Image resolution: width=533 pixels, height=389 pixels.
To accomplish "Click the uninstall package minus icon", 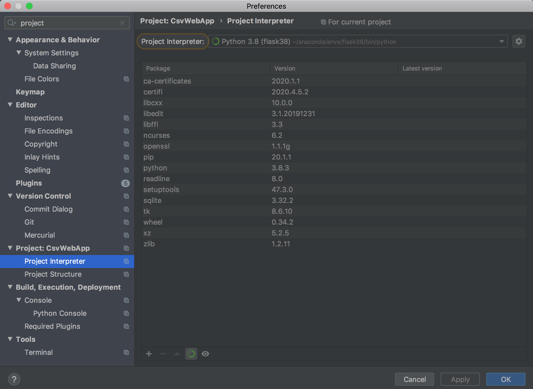I will (x=163, y=354).
